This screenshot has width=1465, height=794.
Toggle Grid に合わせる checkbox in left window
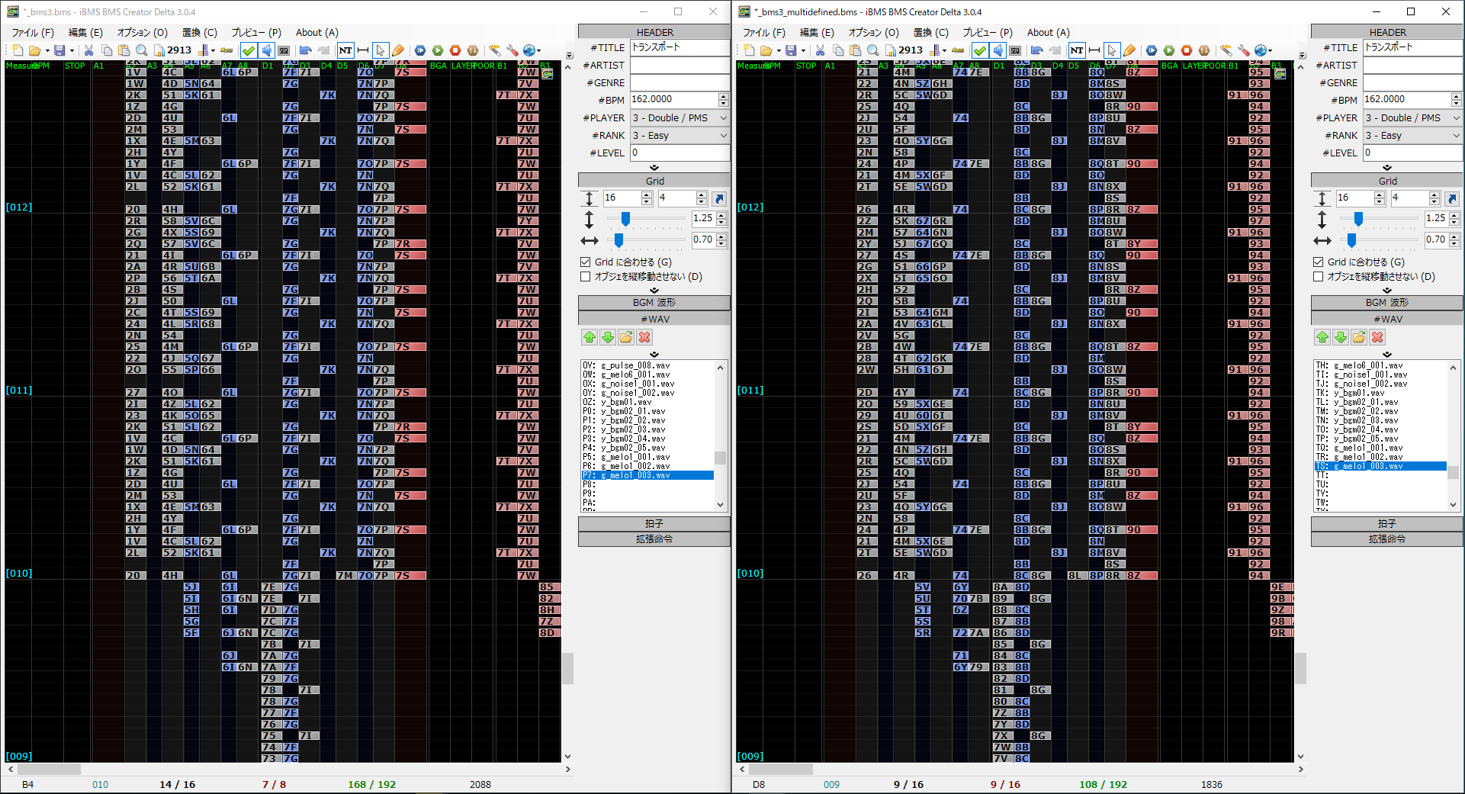click(586, 262)
